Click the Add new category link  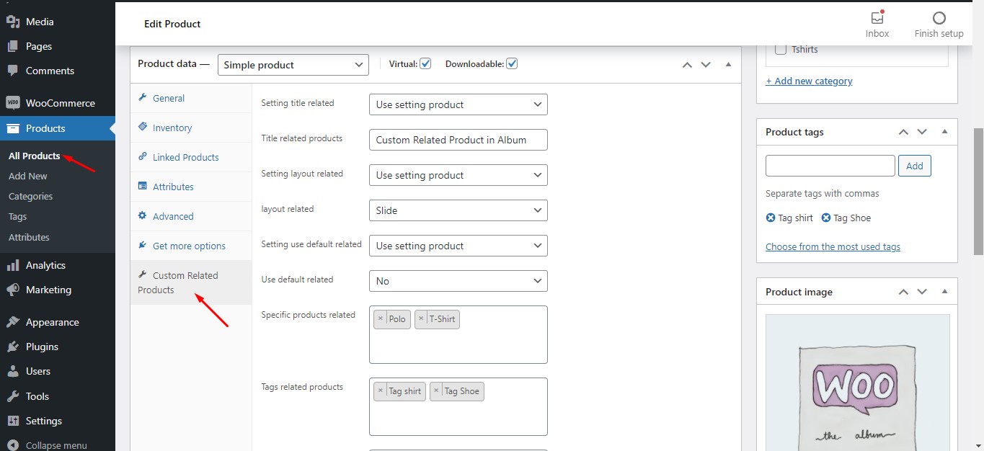809,81
